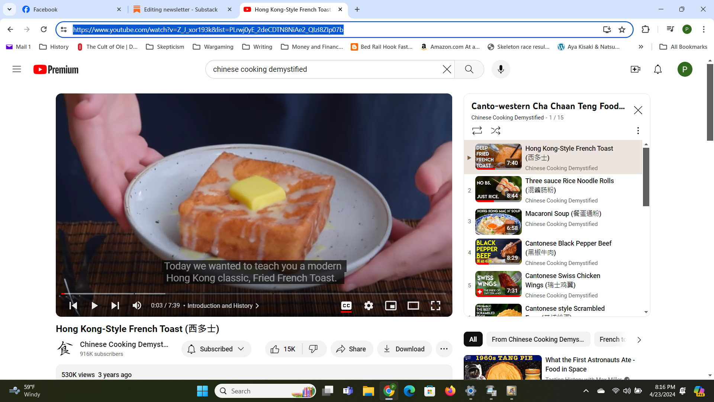Select the French toast chip

612,339
